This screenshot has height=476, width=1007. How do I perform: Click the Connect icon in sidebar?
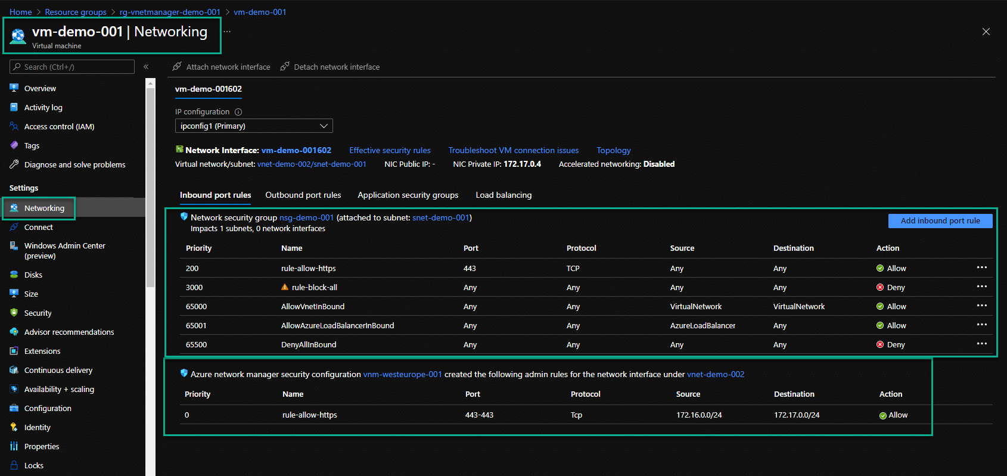14,227
